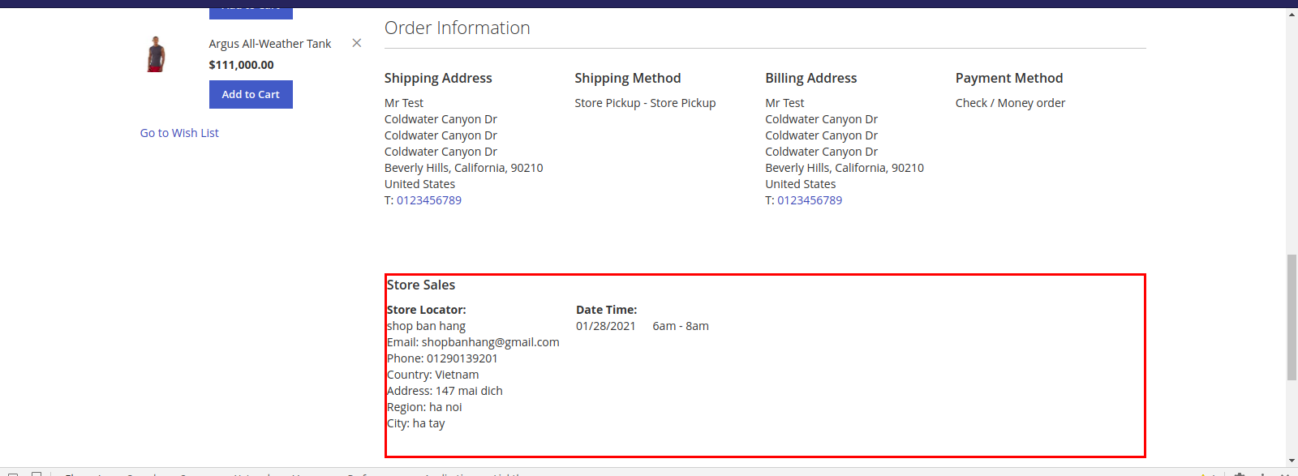The height and width of the screenshot is (476, 1298).
Task: Add Argus All-Weather Tank to cart
Action: point(251,95)
